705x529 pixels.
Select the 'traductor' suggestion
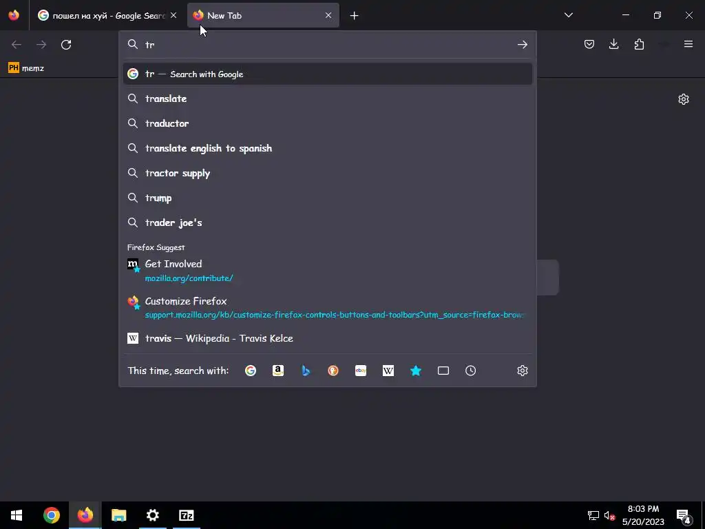tap(327, 123)
